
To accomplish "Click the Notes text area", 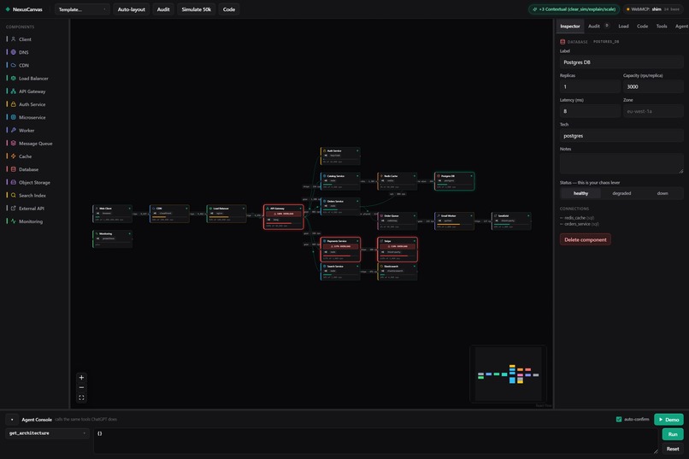I will click(621, 163).
